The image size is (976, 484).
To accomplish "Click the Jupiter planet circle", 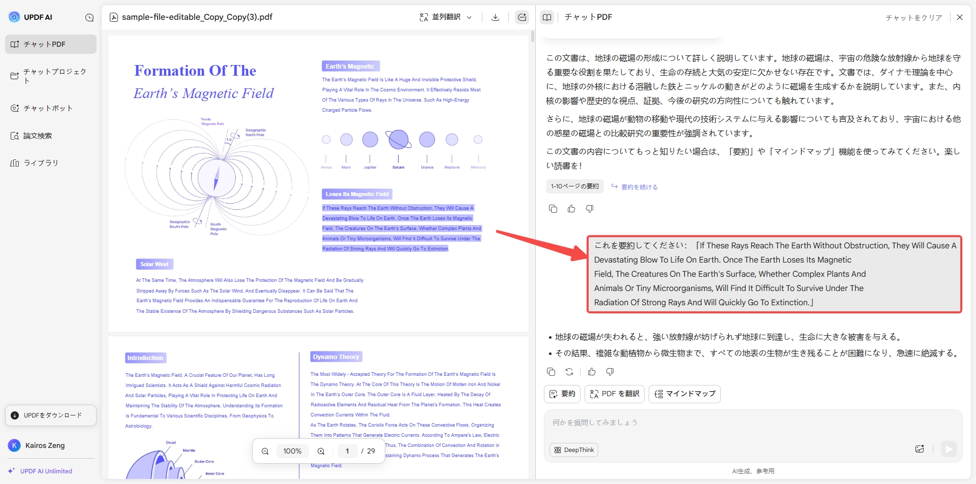I will tap(370, 139).
